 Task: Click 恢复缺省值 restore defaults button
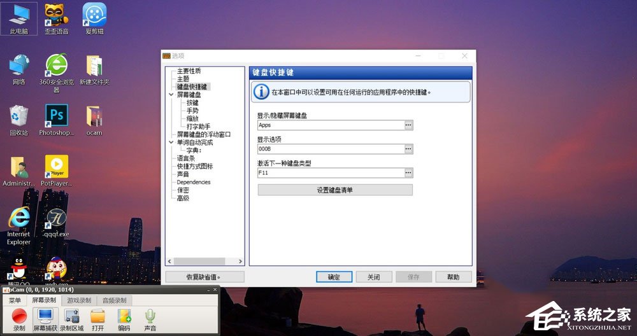point(204,277)
